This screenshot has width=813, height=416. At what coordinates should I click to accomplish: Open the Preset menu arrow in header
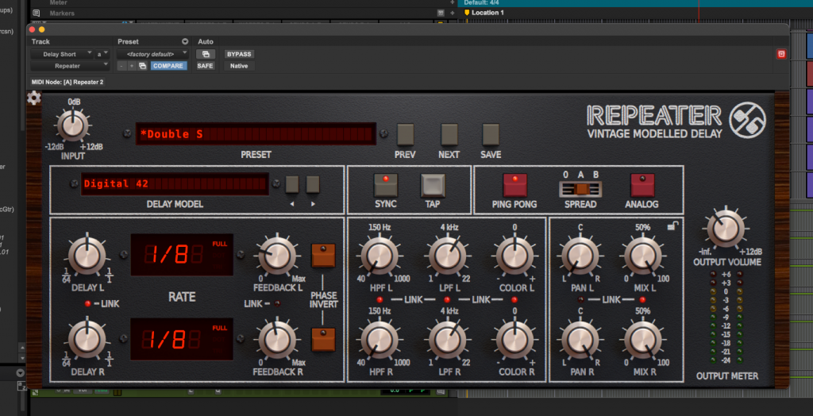(x=184, y=41)
